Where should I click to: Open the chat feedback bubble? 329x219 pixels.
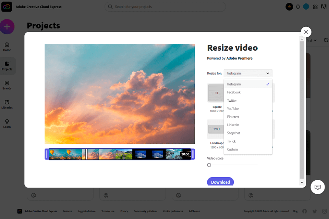tap(317, 187)
